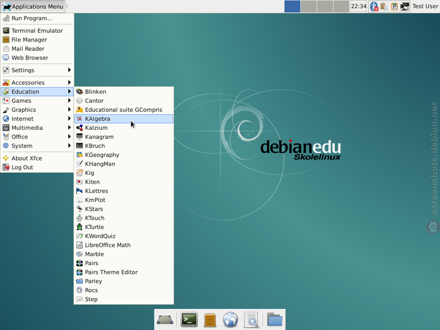The image size is (440, 330).
Task: Click the KBruch icon
Action: click(79, 146)
